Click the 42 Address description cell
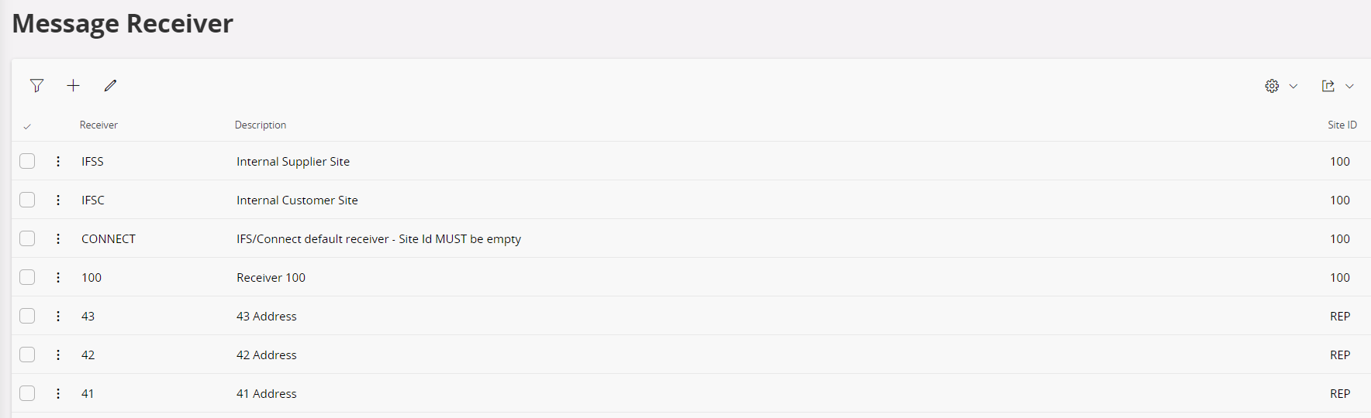Image resolution: width=1371 pixels, height=418 pixels. tap(266, 355)
